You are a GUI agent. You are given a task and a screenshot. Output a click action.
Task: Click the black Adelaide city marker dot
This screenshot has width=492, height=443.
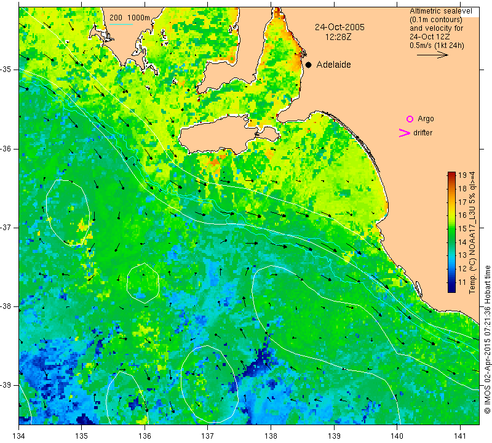(309, 65)
